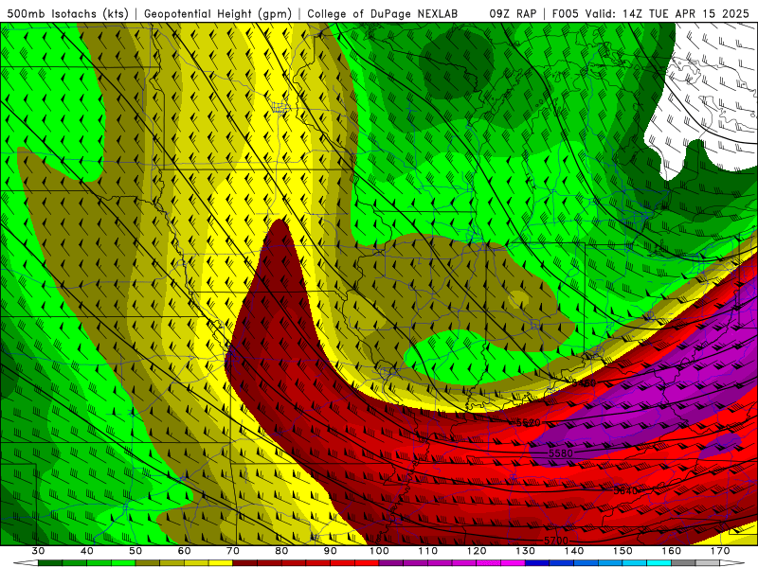Click the 140 value on the color scale
The width and height of the screenshot is (758, 568).
pyautogui.click(x=574, y=551)
